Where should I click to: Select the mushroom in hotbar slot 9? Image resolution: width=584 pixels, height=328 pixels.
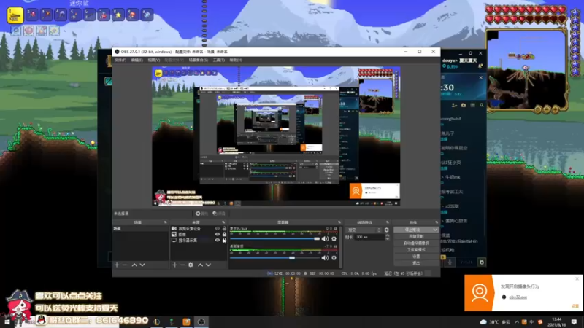pyautogui.click(x=132, y=15)
